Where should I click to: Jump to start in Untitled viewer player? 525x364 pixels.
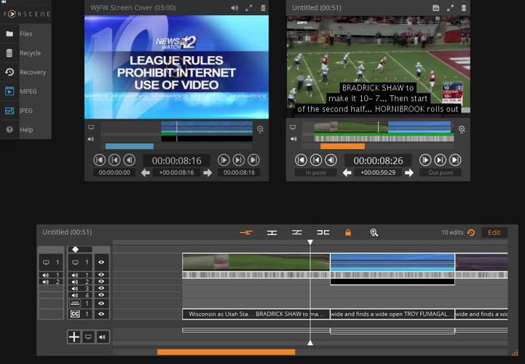pyautogui.click(x=301, y=160)
